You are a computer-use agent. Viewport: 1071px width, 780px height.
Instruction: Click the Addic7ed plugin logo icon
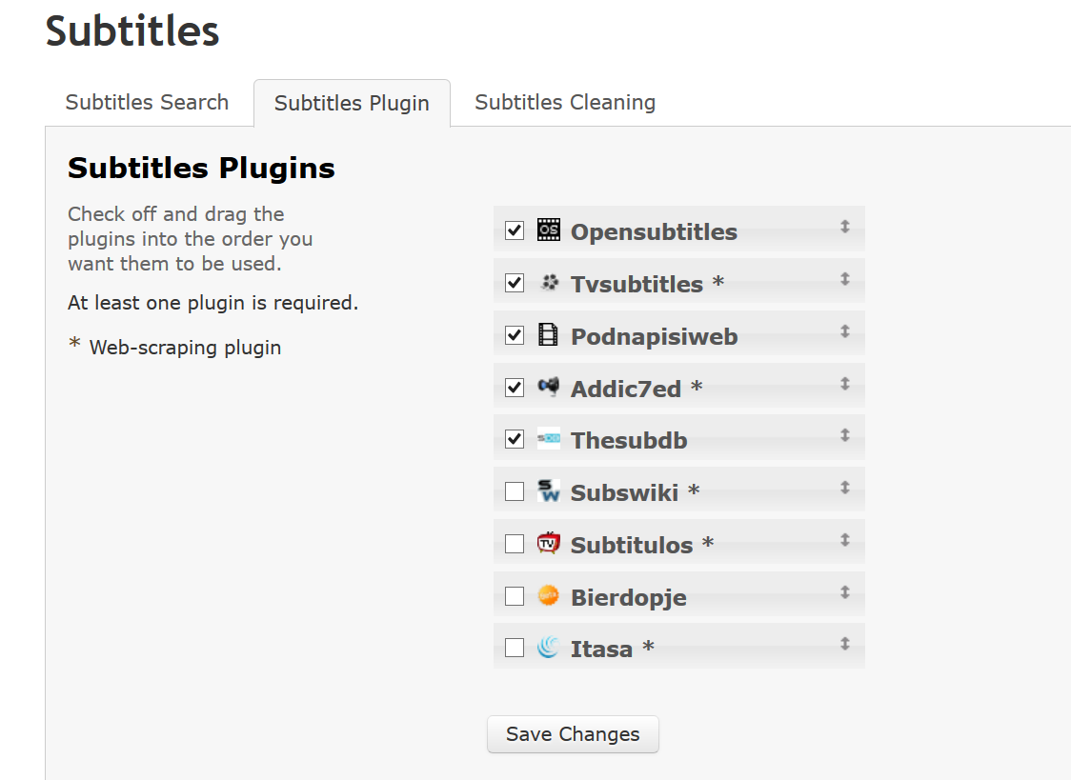pyautogui.click(x=548, y=387)
